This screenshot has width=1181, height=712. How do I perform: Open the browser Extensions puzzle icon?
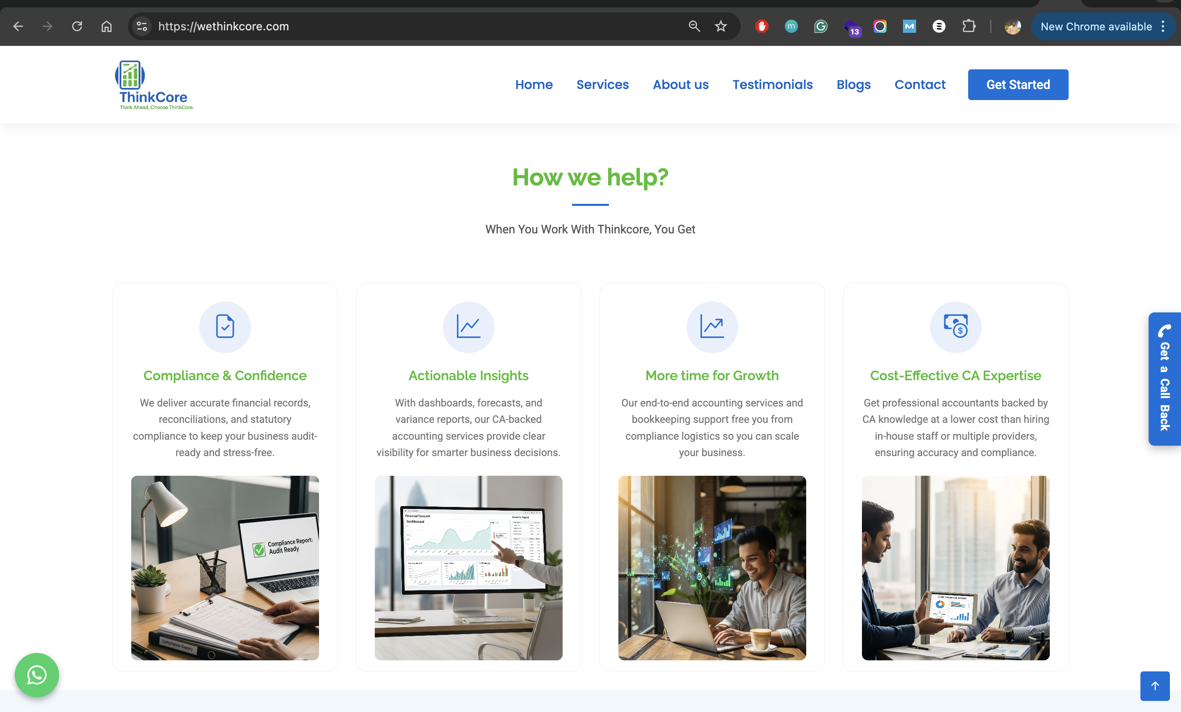click(969, 26)
